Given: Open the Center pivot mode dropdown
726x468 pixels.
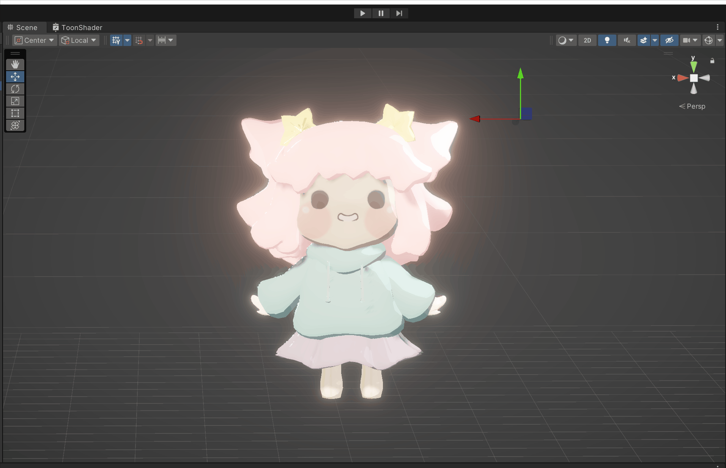Looking at the screenshot, I should coord(35,40).
